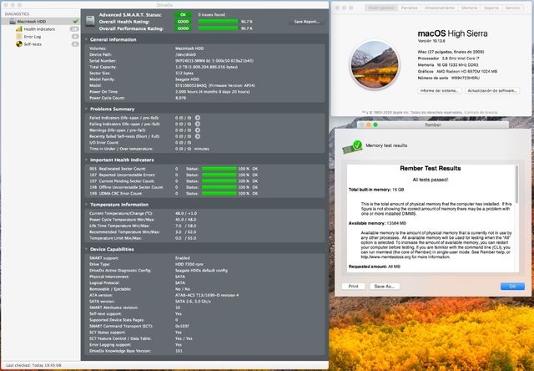
Task: Click Save As button in Rember
Action: pyautogui.click(x=385, y=287)
